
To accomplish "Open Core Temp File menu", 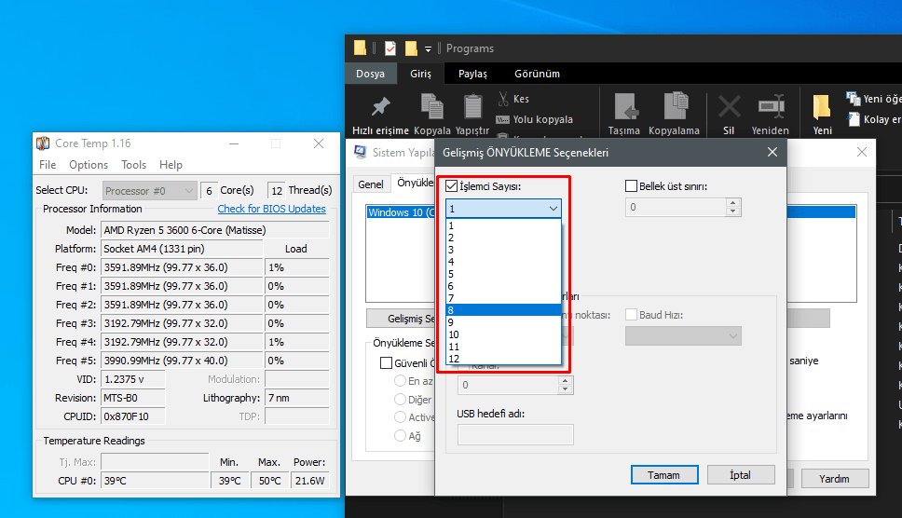I will point(48,165).
